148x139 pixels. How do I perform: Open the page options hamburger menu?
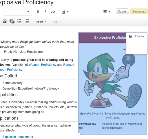(107, 12)
